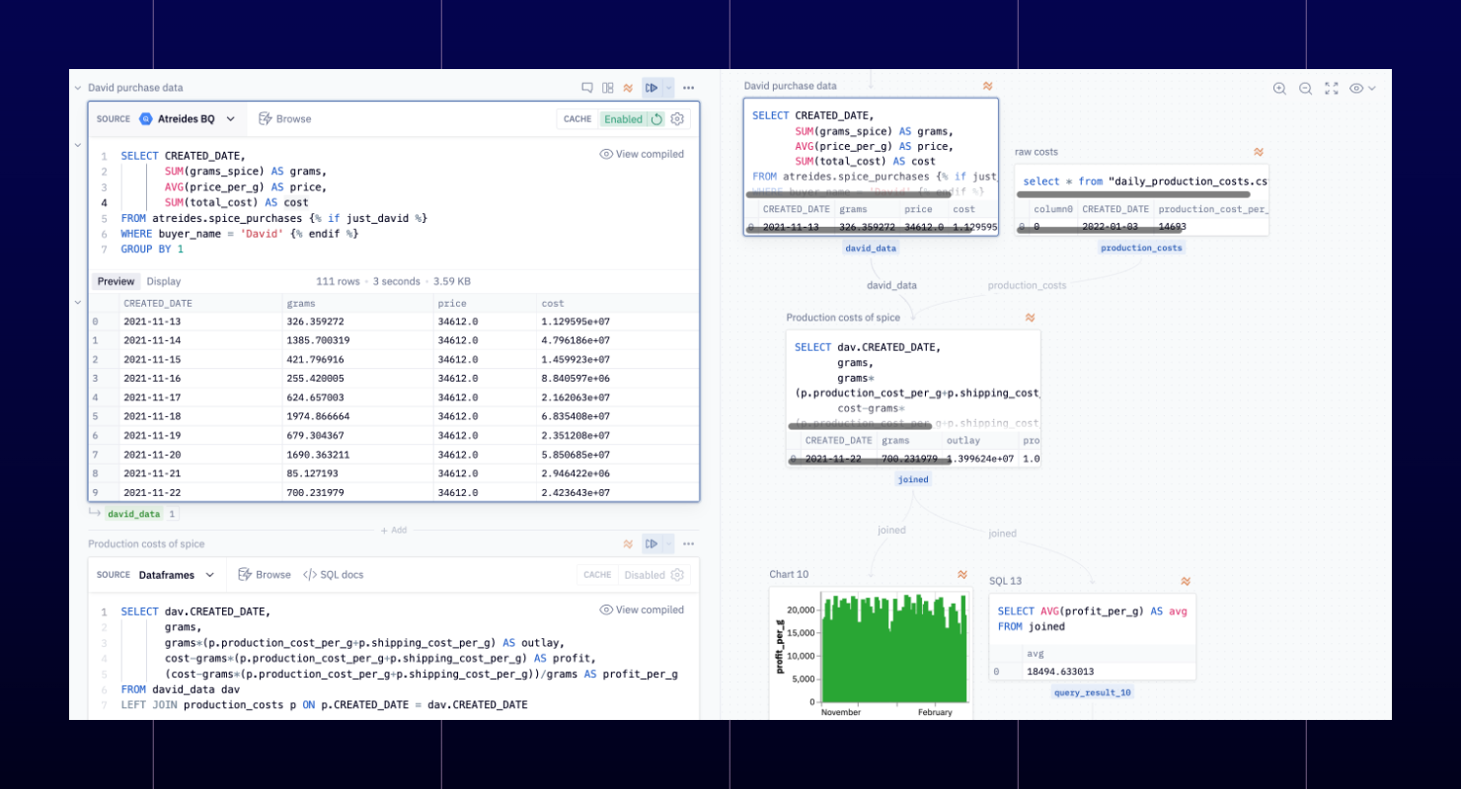Image resolution: width=1461 pixels, height=789 pixels.
Task: Open the cache settings gear for Atreides BQ
Action: click(677, 118)
